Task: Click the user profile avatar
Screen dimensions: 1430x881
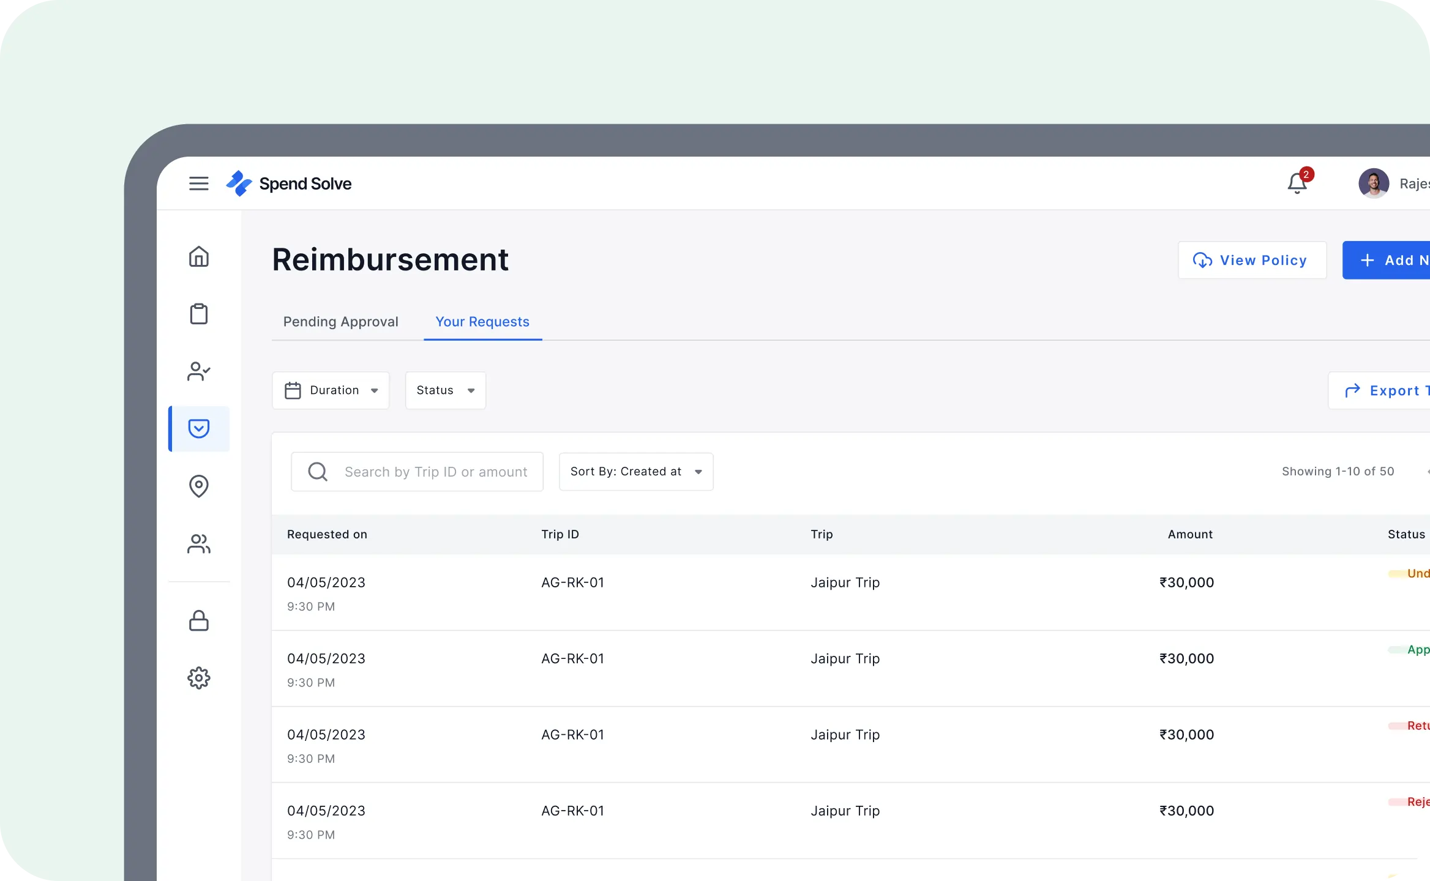Action: pyautogui.click(x=1373, y=184)
